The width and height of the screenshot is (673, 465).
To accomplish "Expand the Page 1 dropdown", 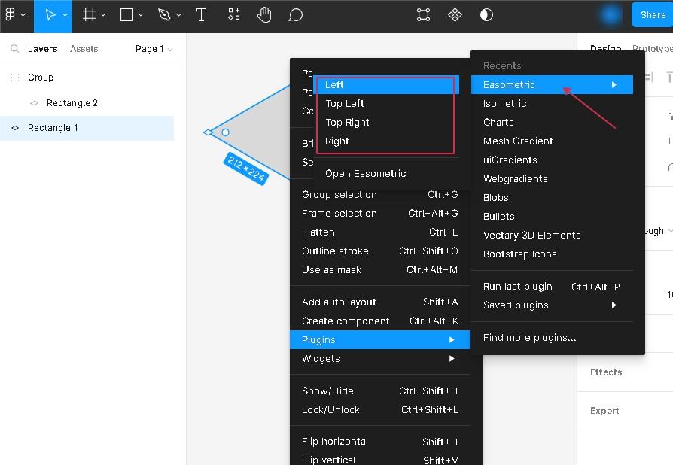I will [x=154, y=49].
